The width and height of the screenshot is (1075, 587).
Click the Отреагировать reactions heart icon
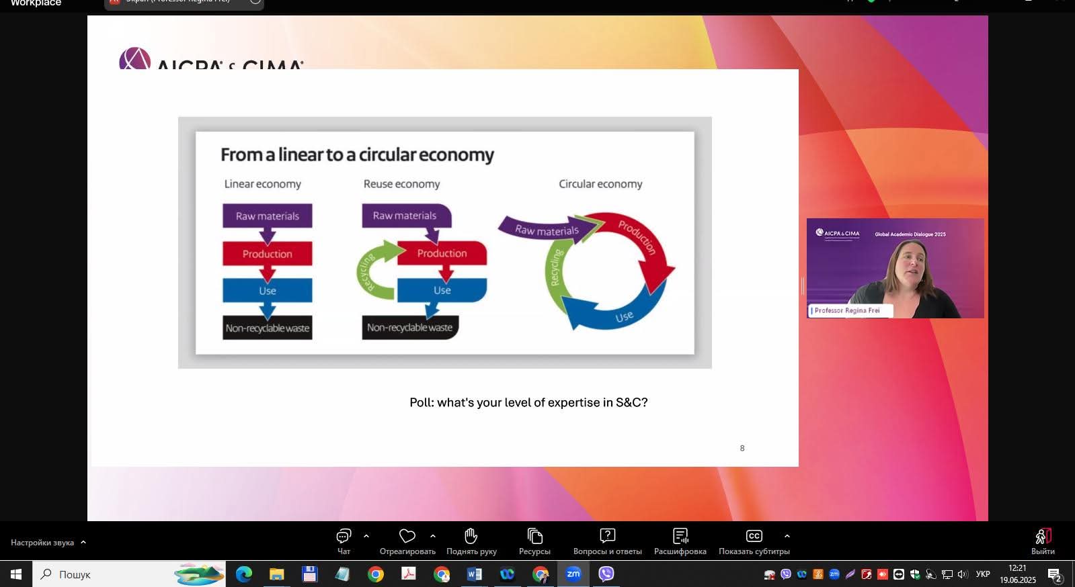pos(407,537)
